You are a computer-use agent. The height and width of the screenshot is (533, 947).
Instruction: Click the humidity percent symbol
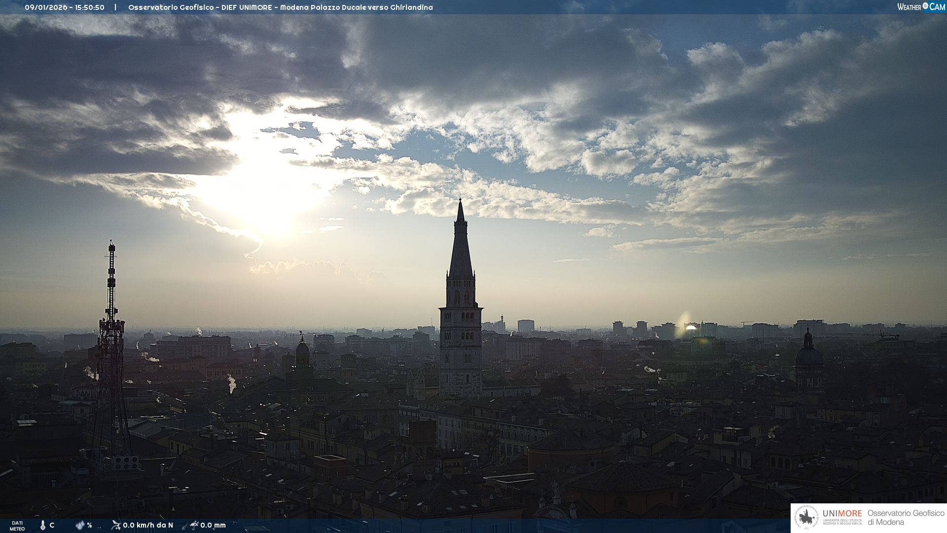[x=90, y=525]
